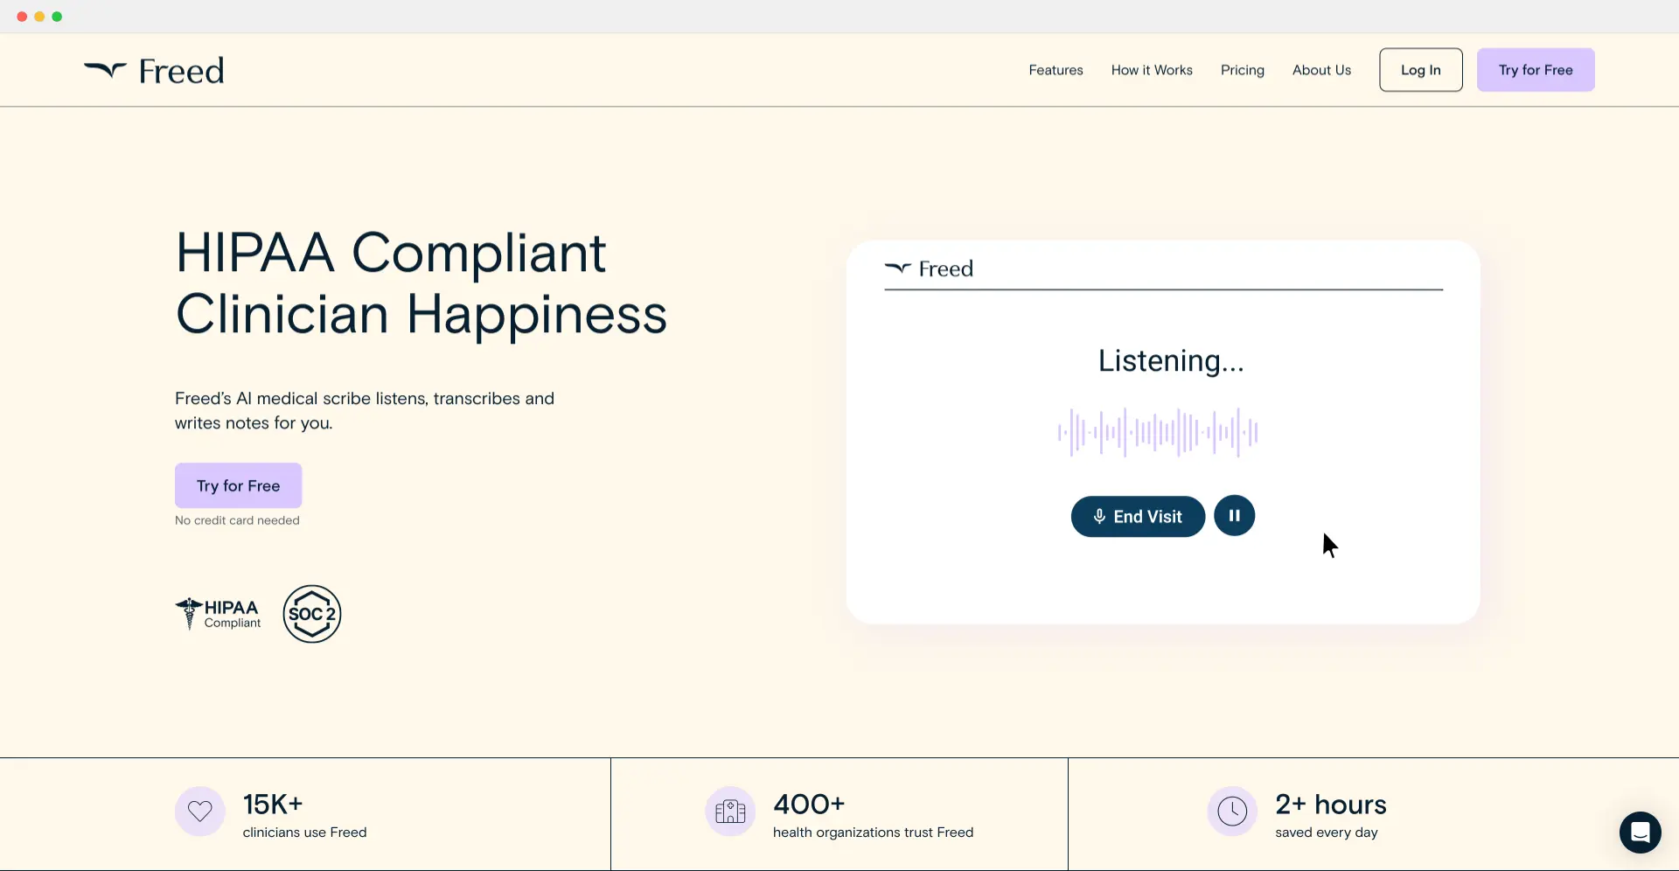Viewport: 1679px width, 871px height.
Task: Click the Log In button
Action: pos(1421,70)
